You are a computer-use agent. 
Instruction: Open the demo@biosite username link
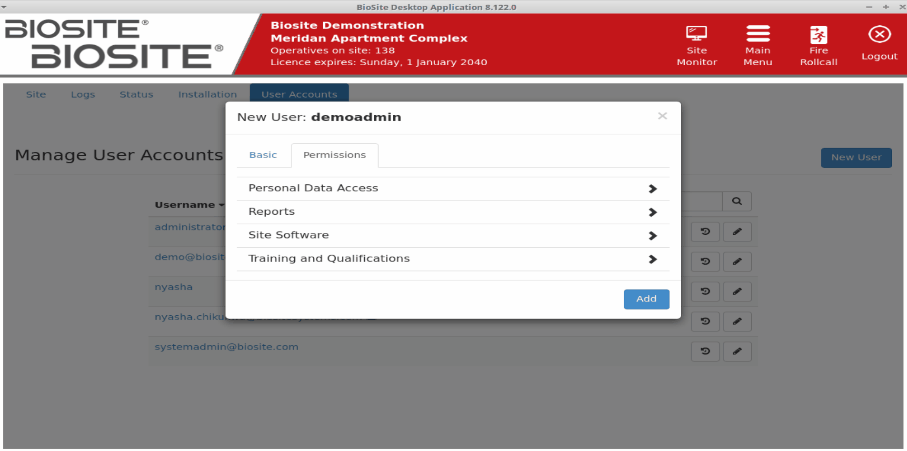[189, 257]
